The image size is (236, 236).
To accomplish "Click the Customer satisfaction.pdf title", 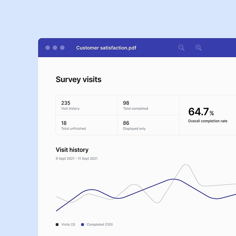I will coord(106,48).
